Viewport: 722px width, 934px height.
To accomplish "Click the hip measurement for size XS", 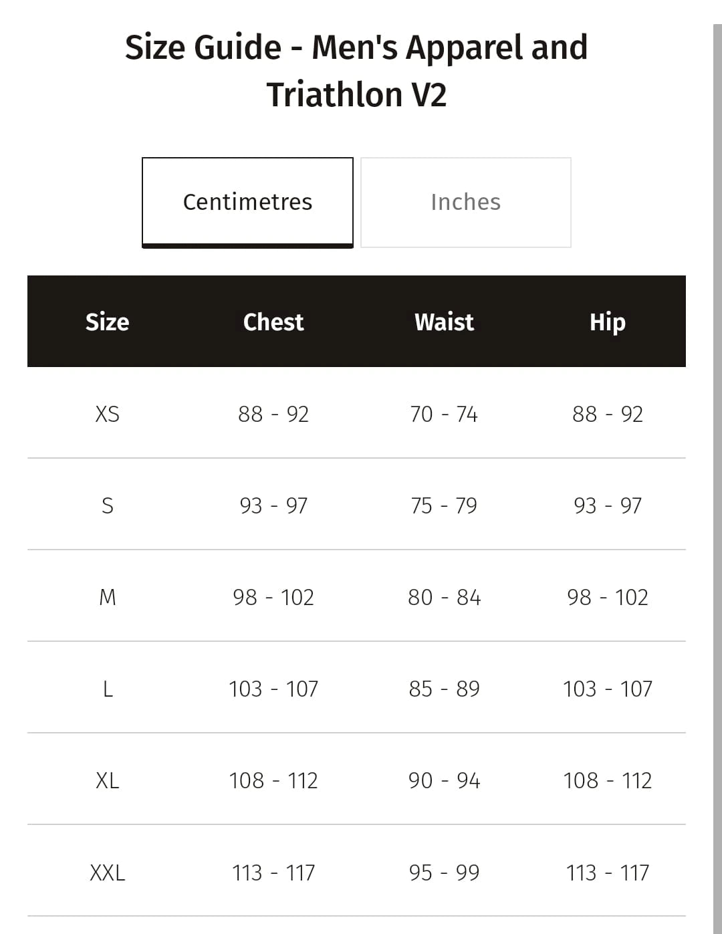I will pyautogui.click(x=607, y=414).
